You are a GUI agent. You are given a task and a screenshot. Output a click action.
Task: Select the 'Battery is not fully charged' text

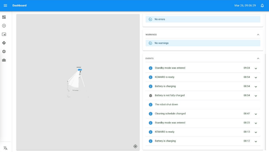click(169, 95)
